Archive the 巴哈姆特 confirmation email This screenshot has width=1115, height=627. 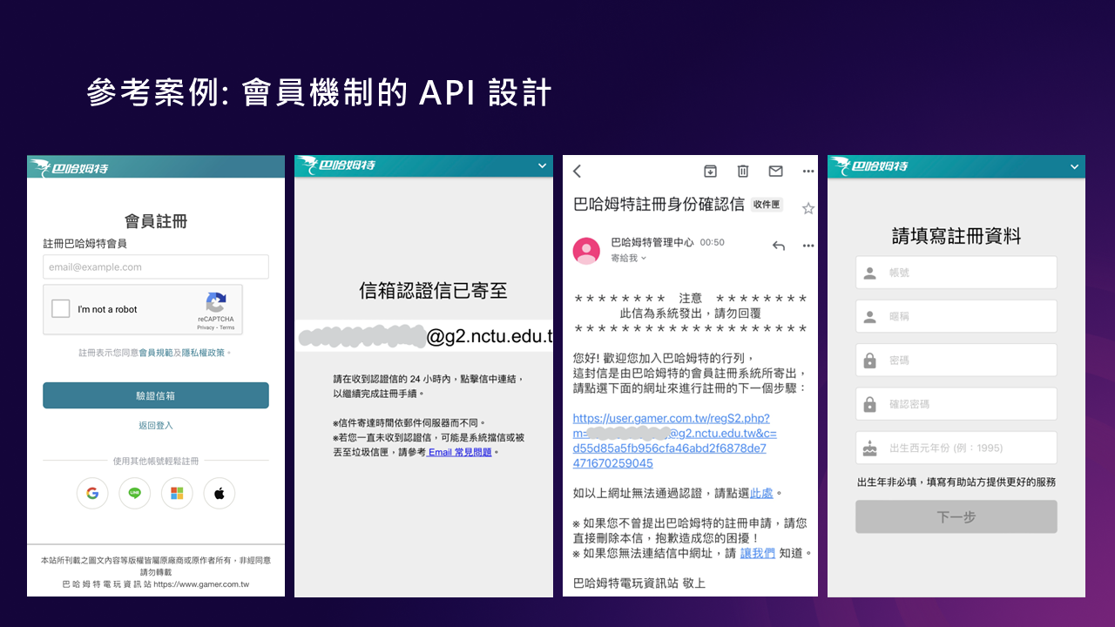(x=711, y=172)
